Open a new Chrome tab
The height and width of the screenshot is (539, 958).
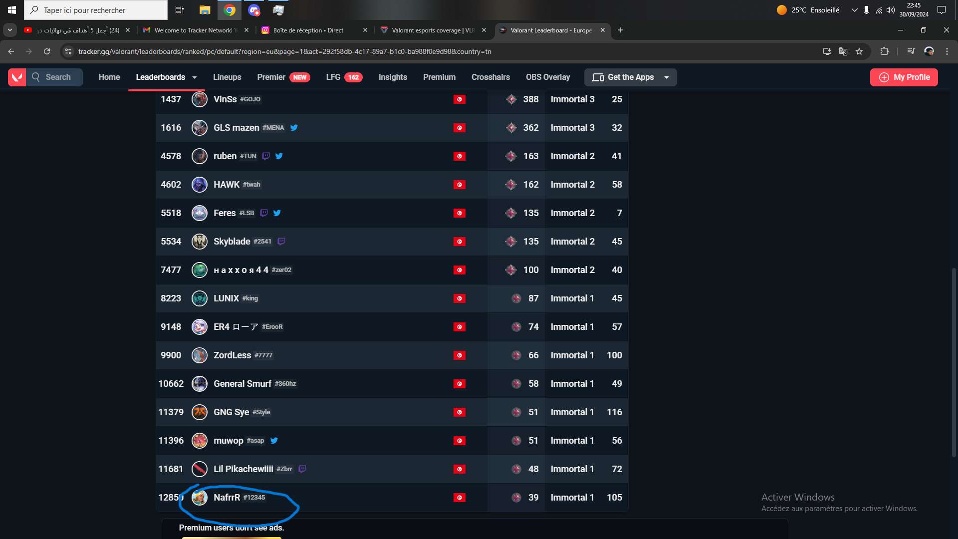tap(620, 30)
